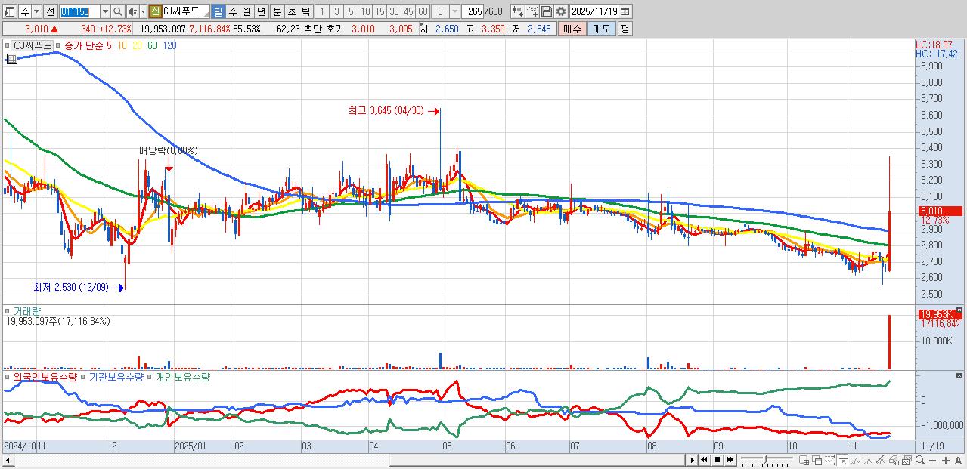Click the add-indicator candlestick icon
This screenshot has height=469, width=967.
[x=518, y=11]
